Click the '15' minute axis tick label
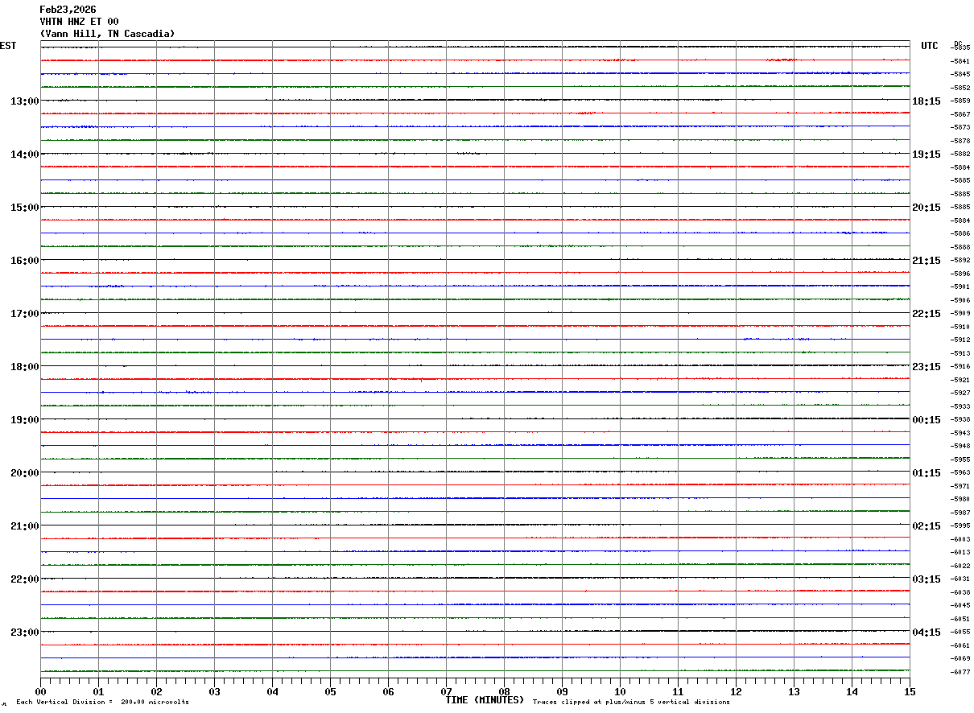 (910, 691)
